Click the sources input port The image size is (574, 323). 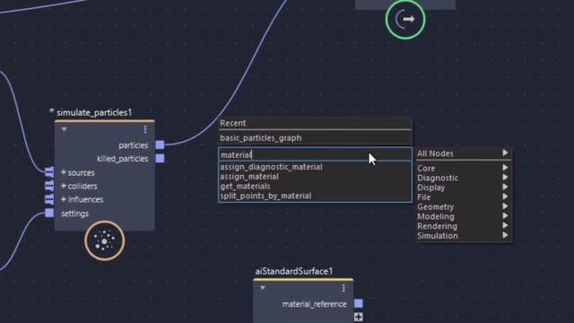(x=49, y=172)
